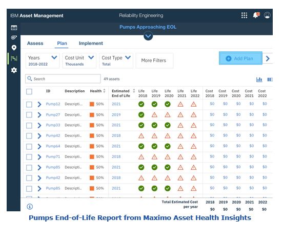The height and width of the screenshot is (239, 283).
Task: Click Pump12 orange health swatch
Action: pos(92,104)
